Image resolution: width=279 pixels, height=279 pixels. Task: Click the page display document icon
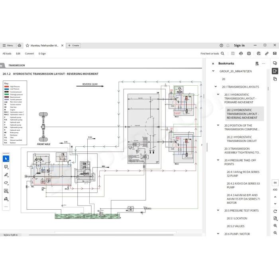275,218
